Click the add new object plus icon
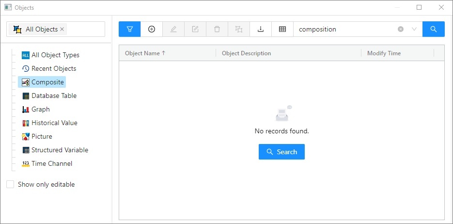The width and height of the screenshot is (453, 224). [152, 29]
